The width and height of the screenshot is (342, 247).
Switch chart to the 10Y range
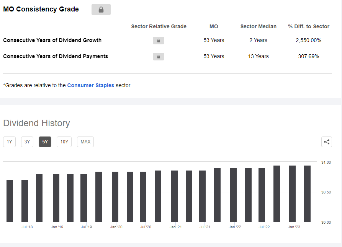click(x=64, y=142)
